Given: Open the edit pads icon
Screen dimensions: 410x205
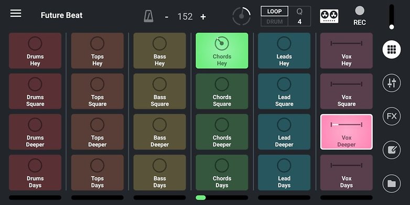Looking at the screenshot, I should (x=392, y=150).
